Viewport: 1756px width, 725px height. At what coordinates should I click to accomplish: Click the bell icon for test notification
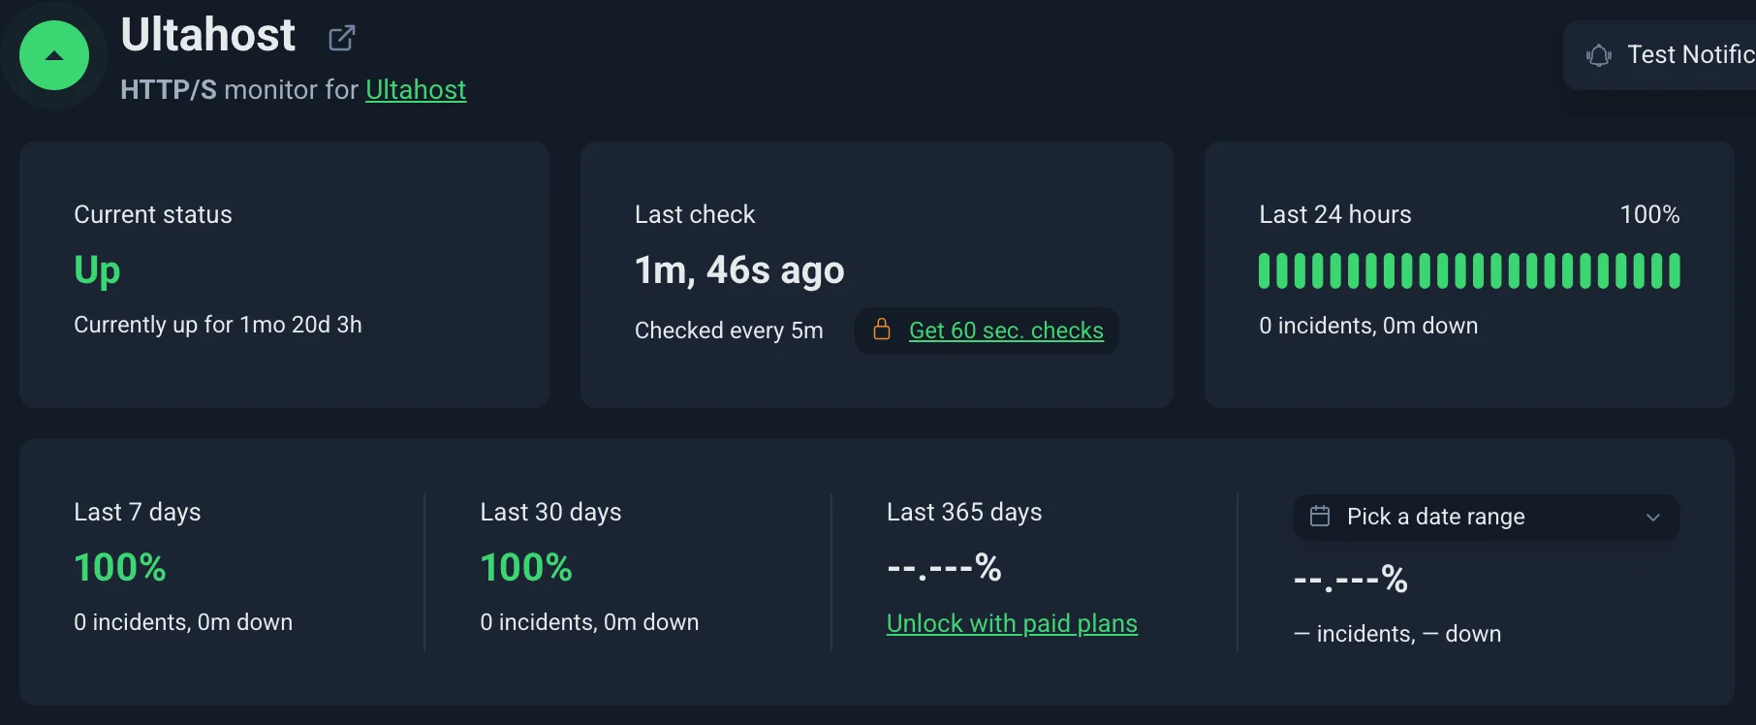(1599, 55)
